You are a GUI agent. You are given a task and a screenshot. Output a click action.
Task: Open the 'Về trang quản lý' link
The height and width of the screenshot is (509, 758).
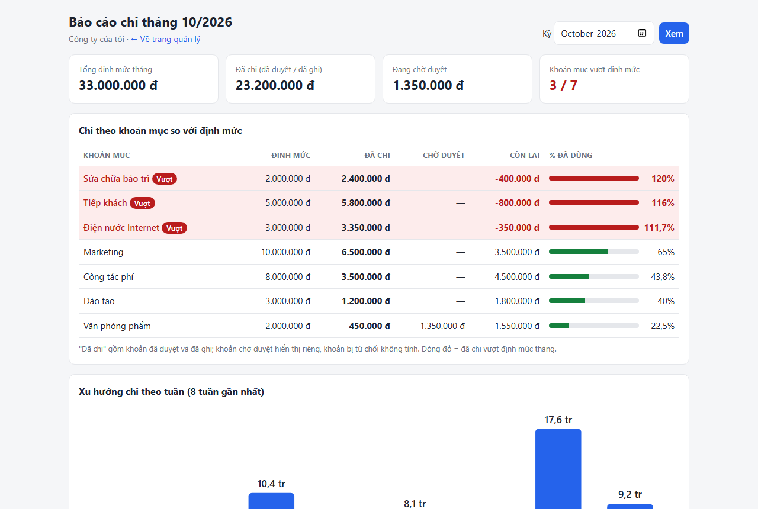[x=165, y=40]
